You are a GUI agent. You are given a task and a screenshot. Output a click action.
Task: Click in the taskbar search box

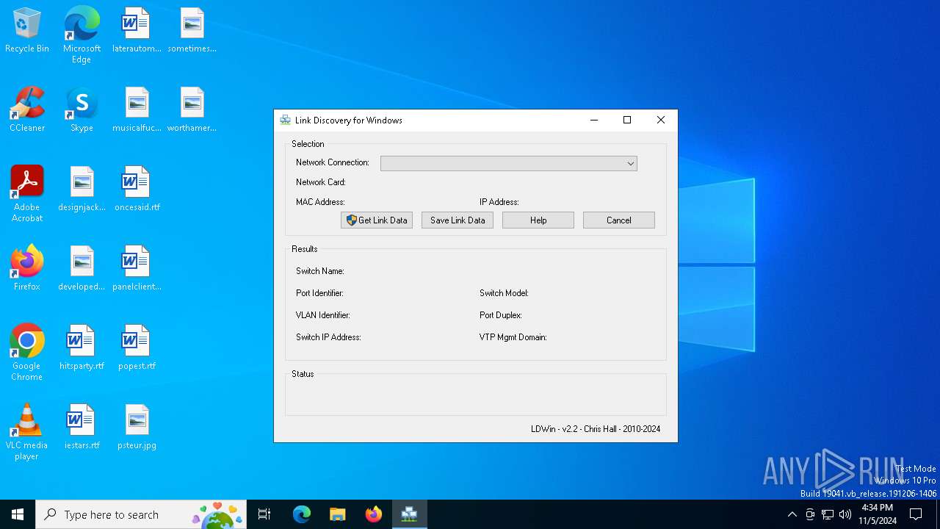tap(141, 514)
